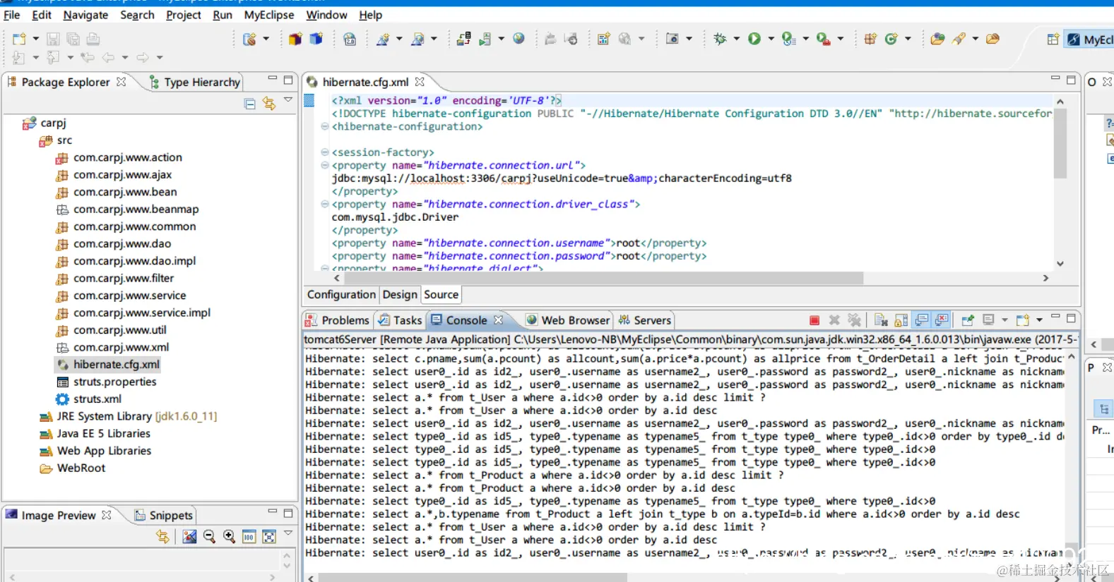Click the MyEclipse 2.0 report icon

(x=349, y=39)
